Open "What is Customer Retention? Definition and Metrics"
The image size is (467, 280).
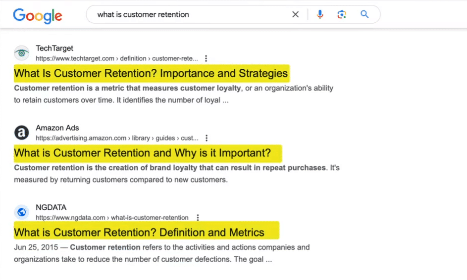139,233
